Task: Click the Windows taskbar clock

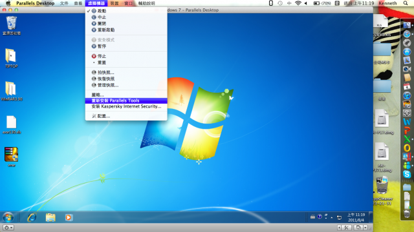Action: click(x=356, y=217)
